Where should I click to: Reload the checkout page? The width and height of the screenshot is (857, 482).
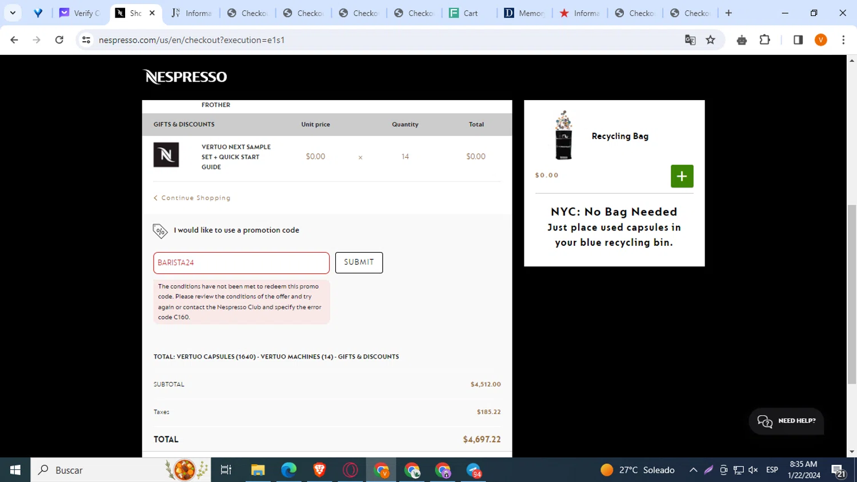[x=59, y=40]
